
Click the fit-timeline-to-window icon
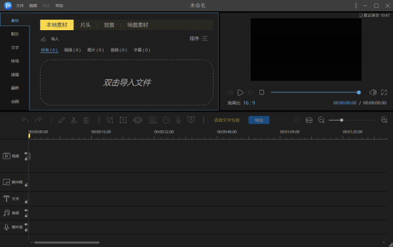309,120
